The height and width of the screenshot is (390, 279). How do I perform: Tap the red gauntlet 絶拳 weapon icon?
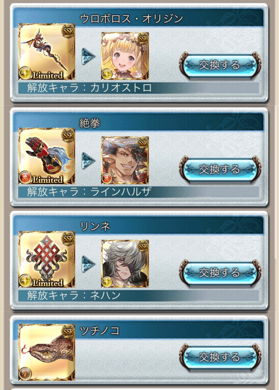(x=47, y=156)
